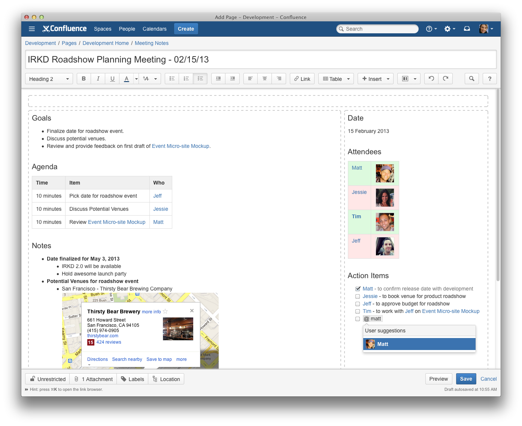Toggle the task list button
Image resolution: width=522 pixels, height=426 pixels.
click(200, 79)
